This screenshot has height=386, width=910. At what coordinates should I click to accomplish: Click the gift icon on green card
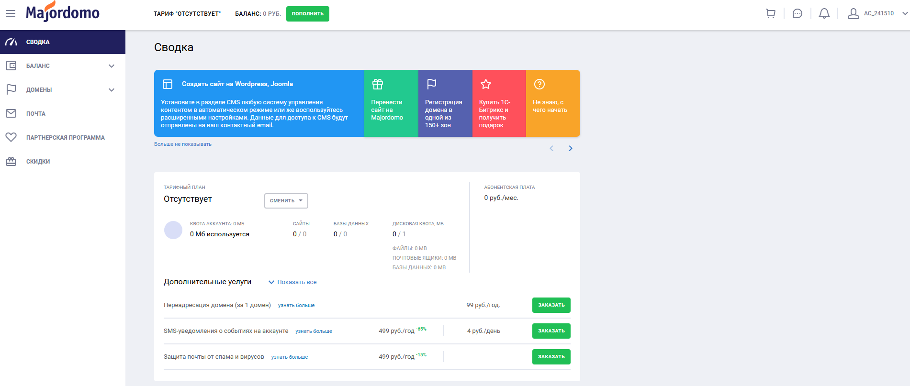point(378,84)
